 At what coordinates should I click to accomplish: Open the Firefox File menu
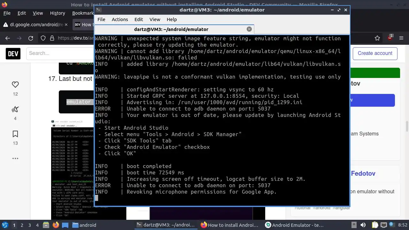pos(7,13)
